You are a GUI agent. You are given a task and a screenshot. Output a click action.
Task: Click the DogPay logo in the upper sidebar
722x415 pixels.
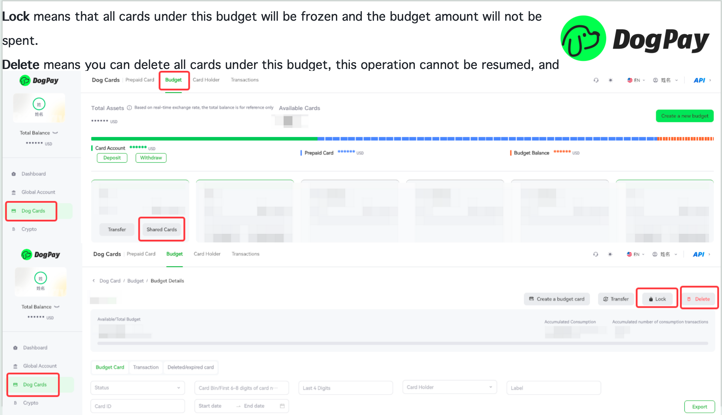[39, 81]
